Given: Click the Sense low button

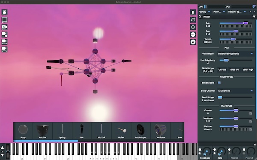Looking at the screenshot, I should 234,70.
